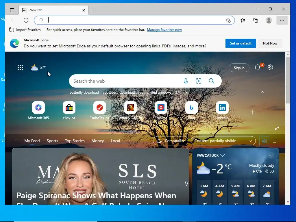Open TurboTax quick link tile
The height and width of the screenshot is (222, 296).
point(100,110)
